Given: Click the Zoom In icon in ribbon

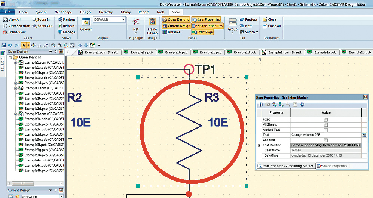Looking at the screenshot, I should tap(41, 19).
